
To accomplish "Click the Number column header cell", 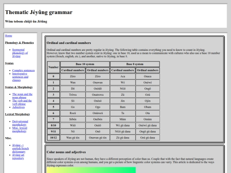I will click(x=53, y=67).
